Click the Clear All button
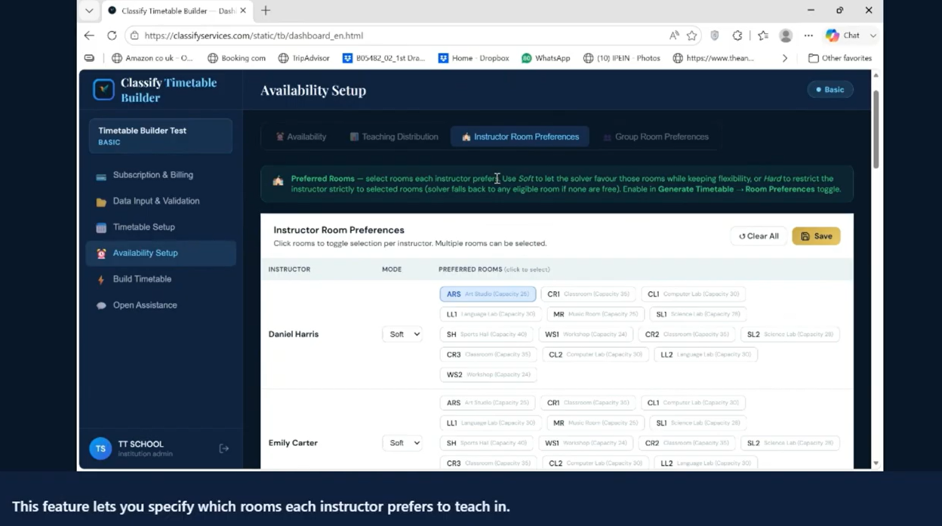 click(x=759, y=236)
